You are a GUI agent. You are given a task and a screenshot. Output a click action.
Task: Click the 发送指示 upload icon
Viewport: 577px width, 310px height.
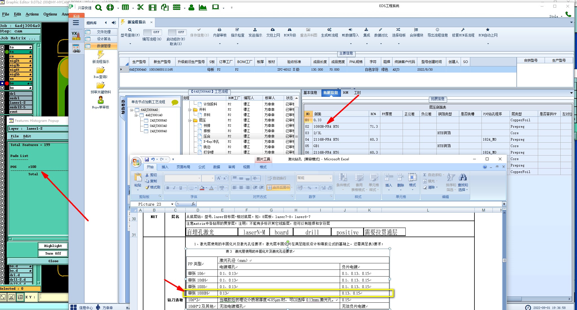pos(255,30)
